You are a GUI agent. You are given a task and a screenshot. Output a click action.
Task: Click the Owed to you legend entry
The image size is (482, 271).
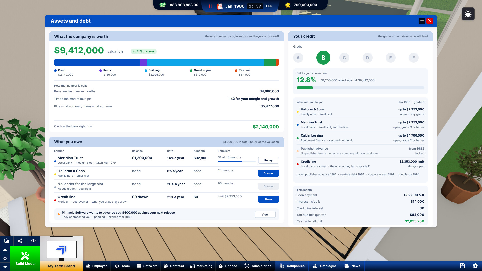point(200,72)
